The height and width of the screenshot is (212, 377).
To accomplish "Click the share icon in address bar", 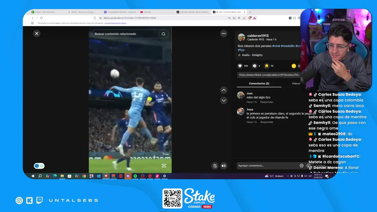I will (x=244, y=18).
